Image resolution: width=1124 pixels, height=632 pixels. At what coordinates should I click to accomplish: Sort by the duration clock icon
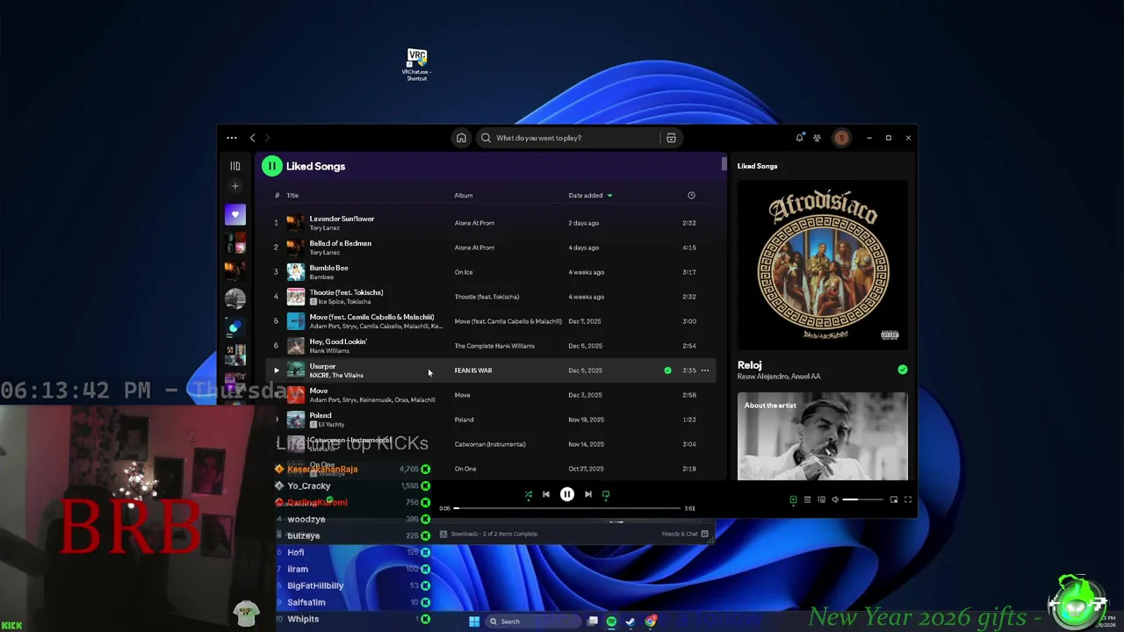(691, 196)
